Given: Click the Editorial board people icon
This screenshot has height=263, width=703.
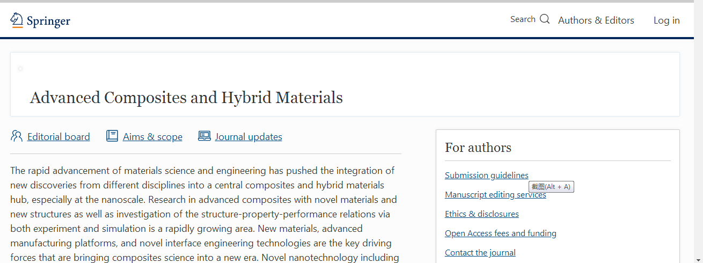Looking at the screenshot, I should 17,136.
